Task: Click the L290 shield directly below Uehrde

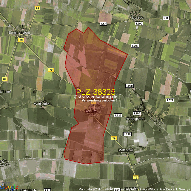Action: pos(139,23)
